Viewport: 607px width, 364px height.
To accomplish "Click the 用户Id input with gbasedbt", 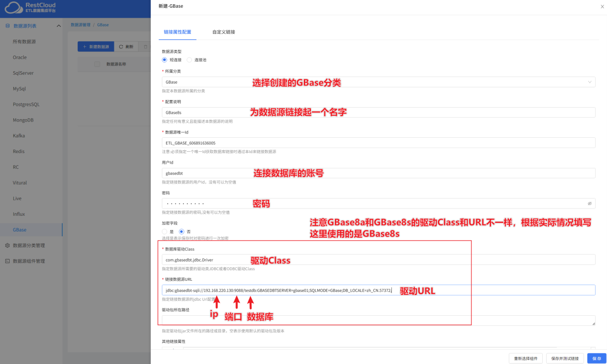I will 378,173.
